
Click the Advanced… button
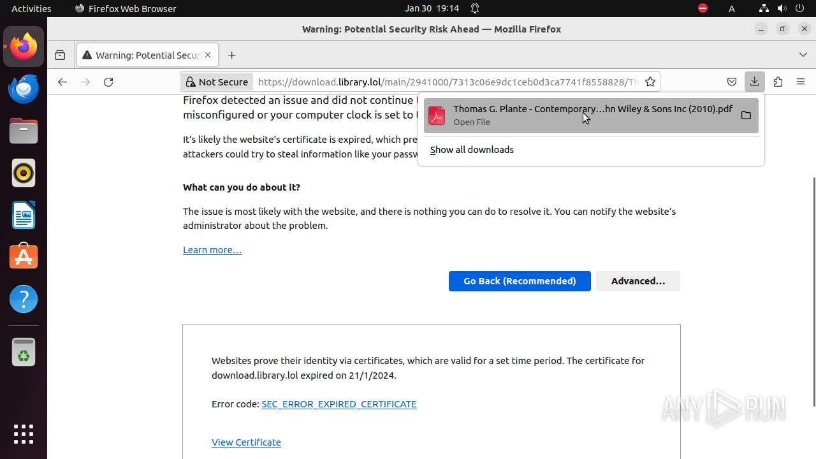pos(638,281)
